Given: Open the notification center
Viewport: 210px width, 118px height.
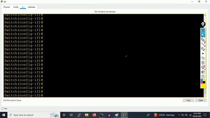Looking at the screenshot, I should point(205,115).
